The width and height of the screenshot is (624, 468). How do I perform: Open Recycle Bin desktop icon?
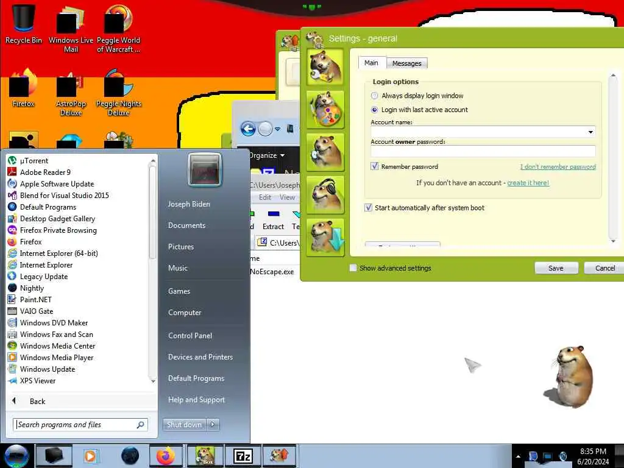[x=24, y=24]
